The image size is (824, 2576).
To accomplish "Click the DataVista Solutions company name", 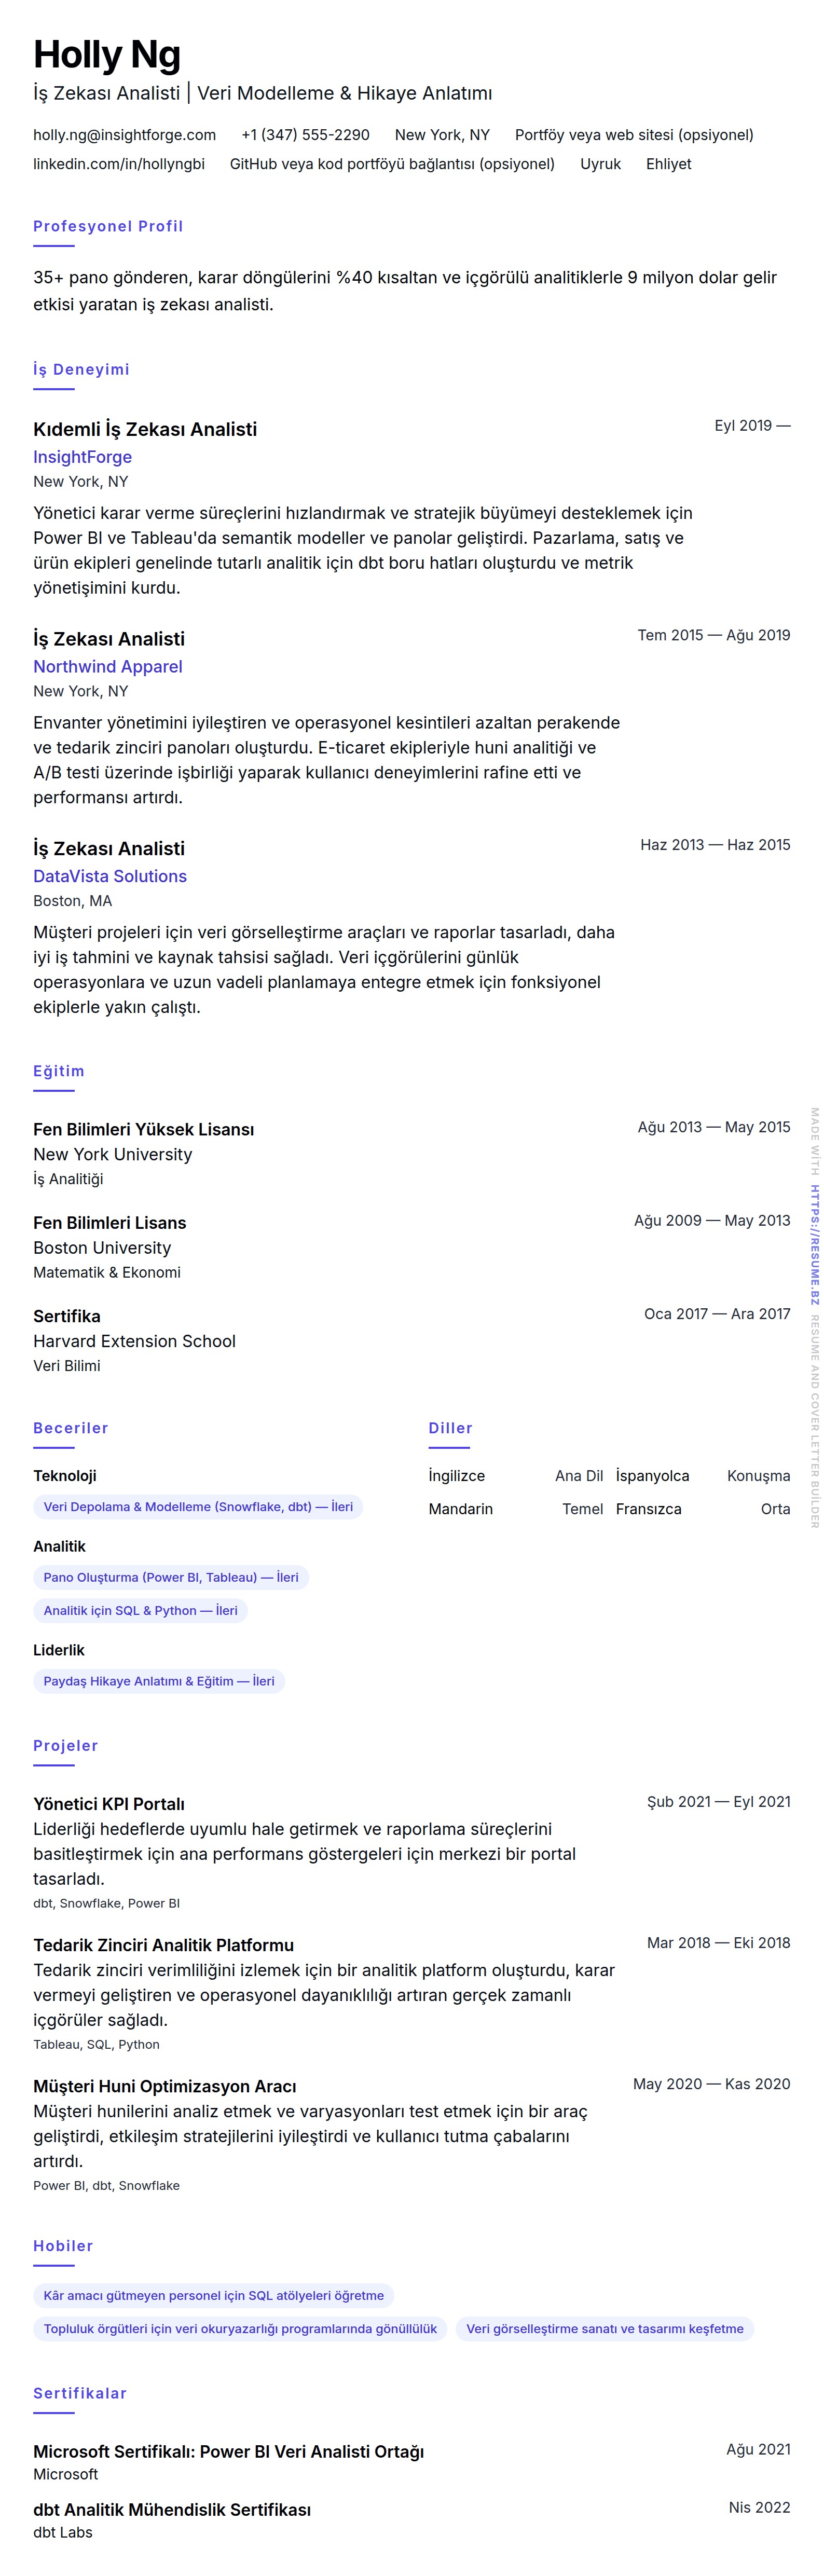I will [x=110, y=876].
